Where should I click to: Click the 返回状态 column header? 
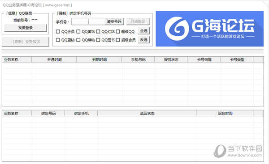(147, 113)
